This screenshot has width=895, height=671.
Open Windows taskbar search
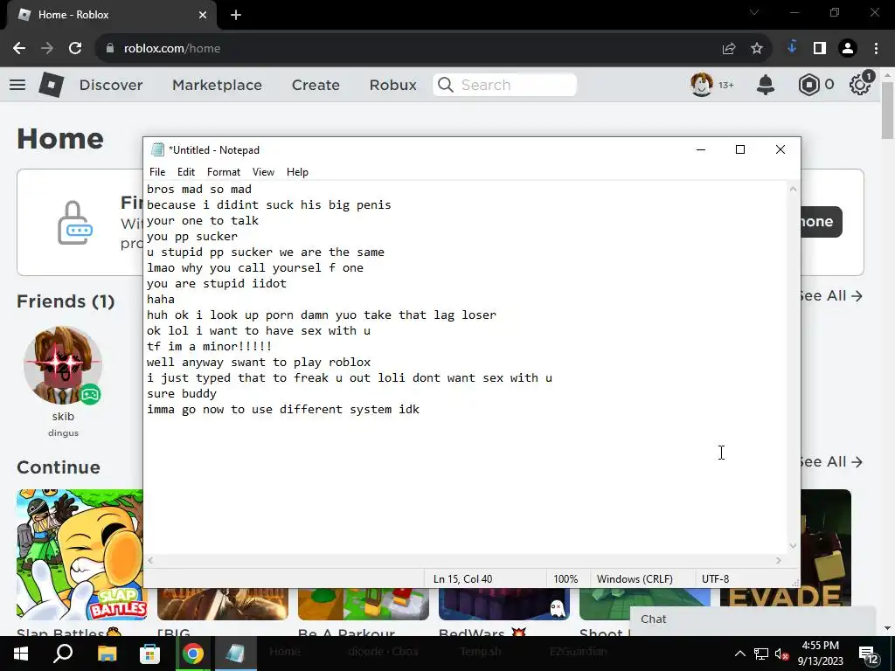click(63, 654)
